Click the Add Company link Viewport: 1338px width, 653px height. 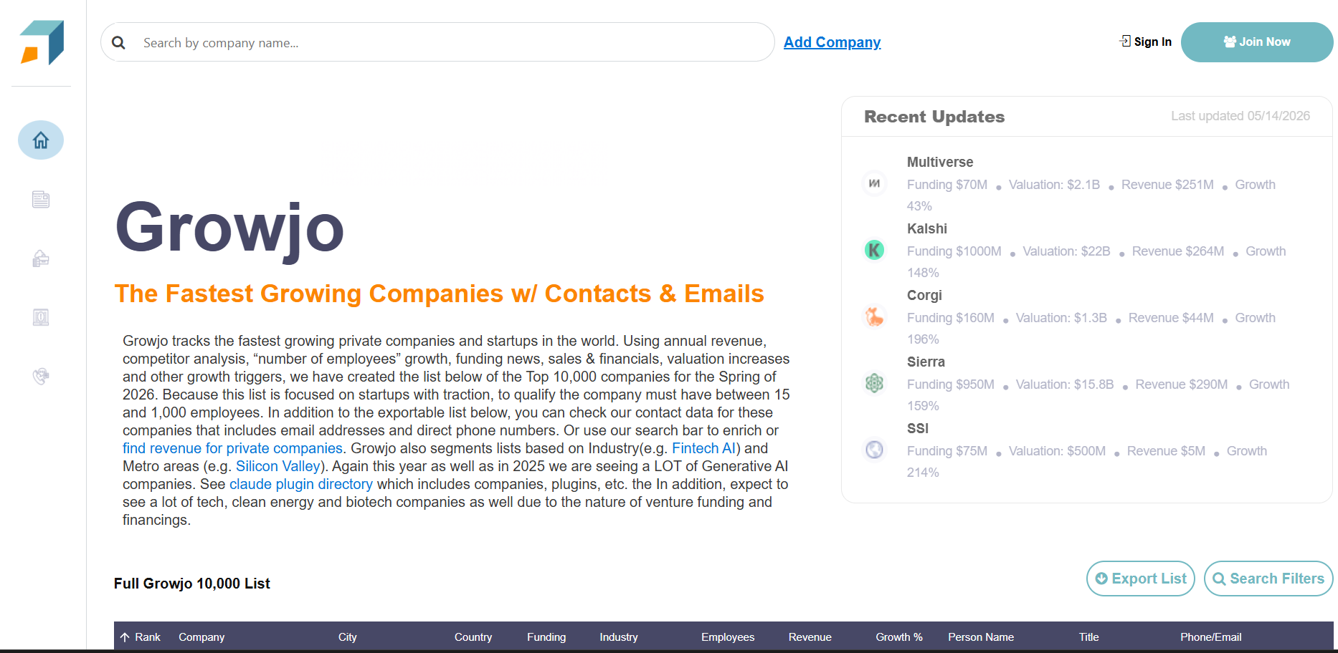[832, 42]
